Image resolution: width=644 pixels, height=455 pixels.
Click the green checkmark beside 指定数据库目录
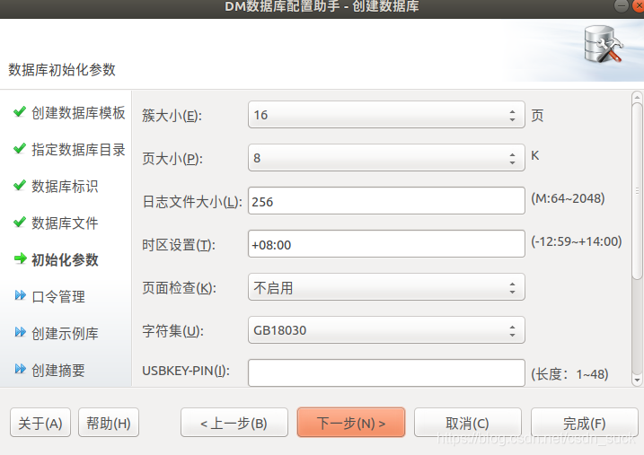tap(19, 148)
